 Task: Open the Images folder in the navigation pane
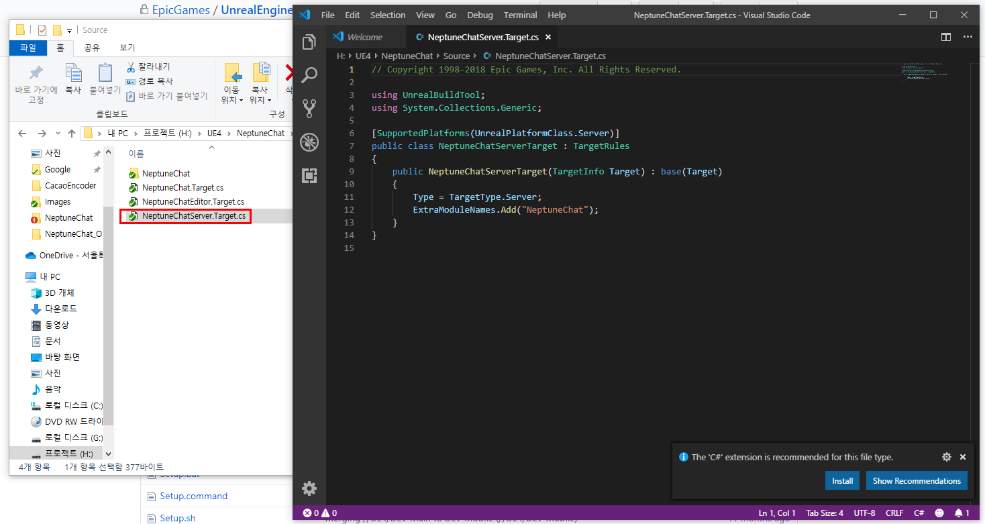point(58,202)
